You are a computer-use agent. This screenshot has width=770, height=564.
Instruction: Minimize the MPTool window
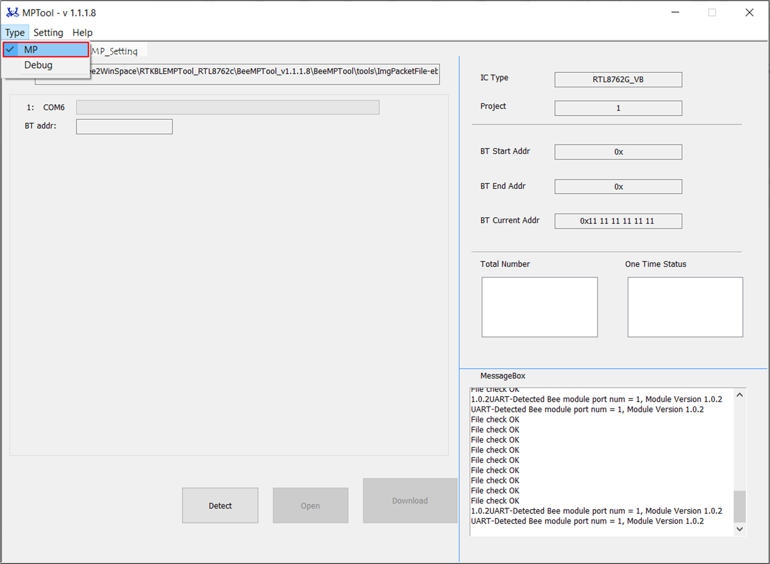(675, 13)
